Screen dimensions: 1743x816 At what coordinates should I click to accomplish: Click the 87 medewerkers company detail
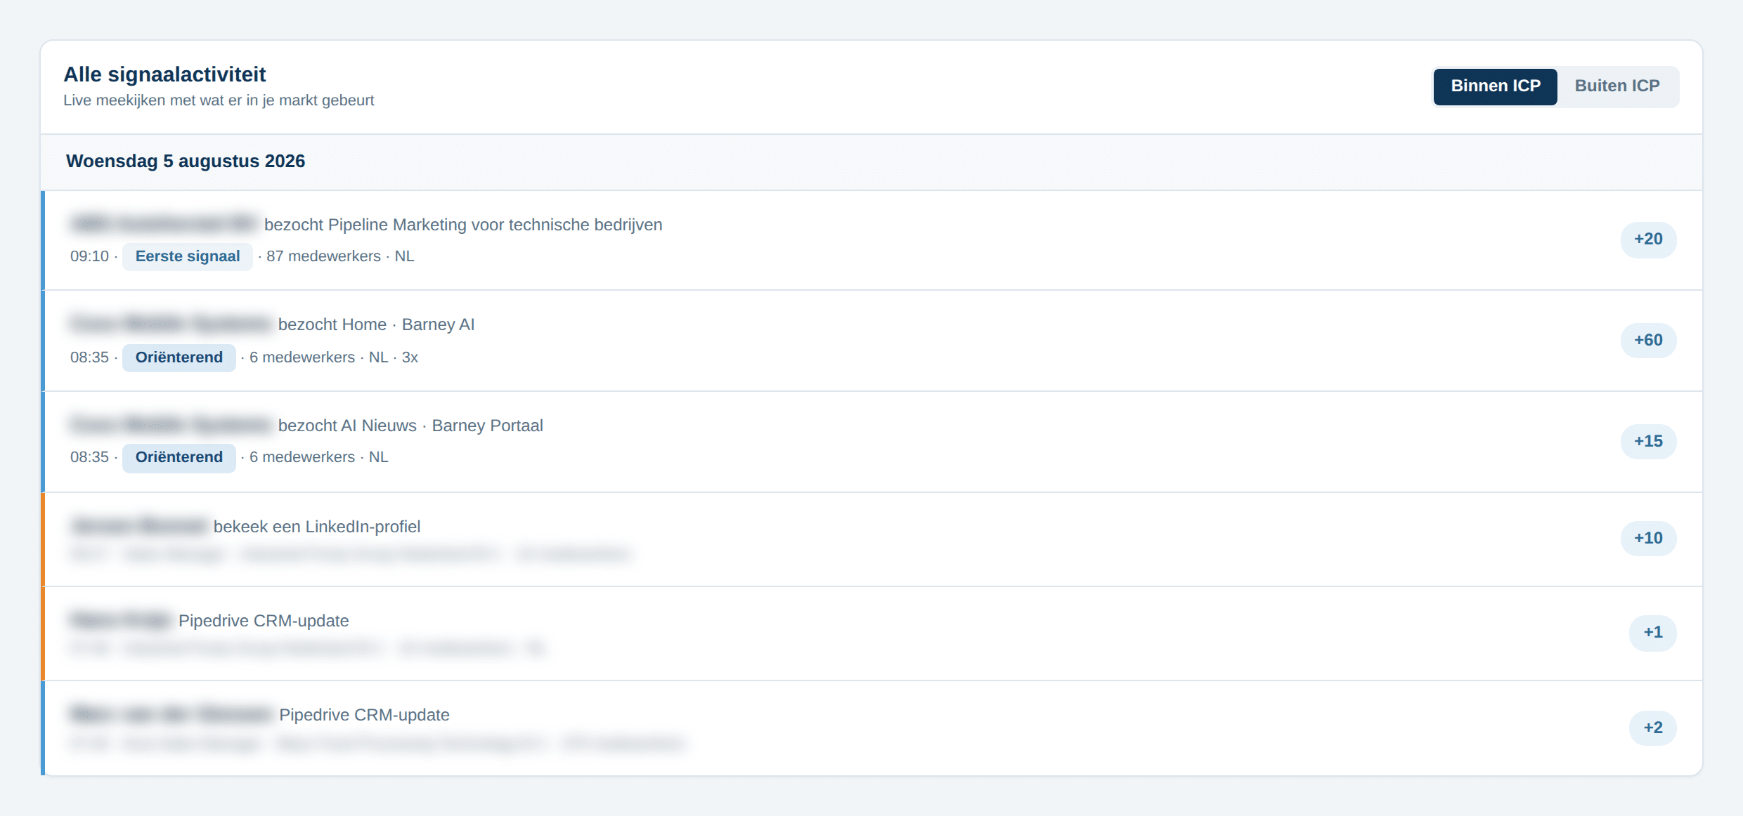click(323, 257)
